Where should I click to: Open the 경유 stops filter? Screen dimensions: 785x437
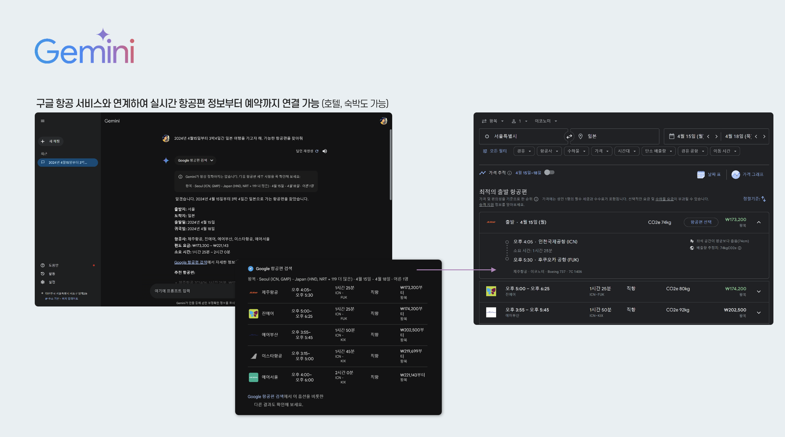[524, 151]
